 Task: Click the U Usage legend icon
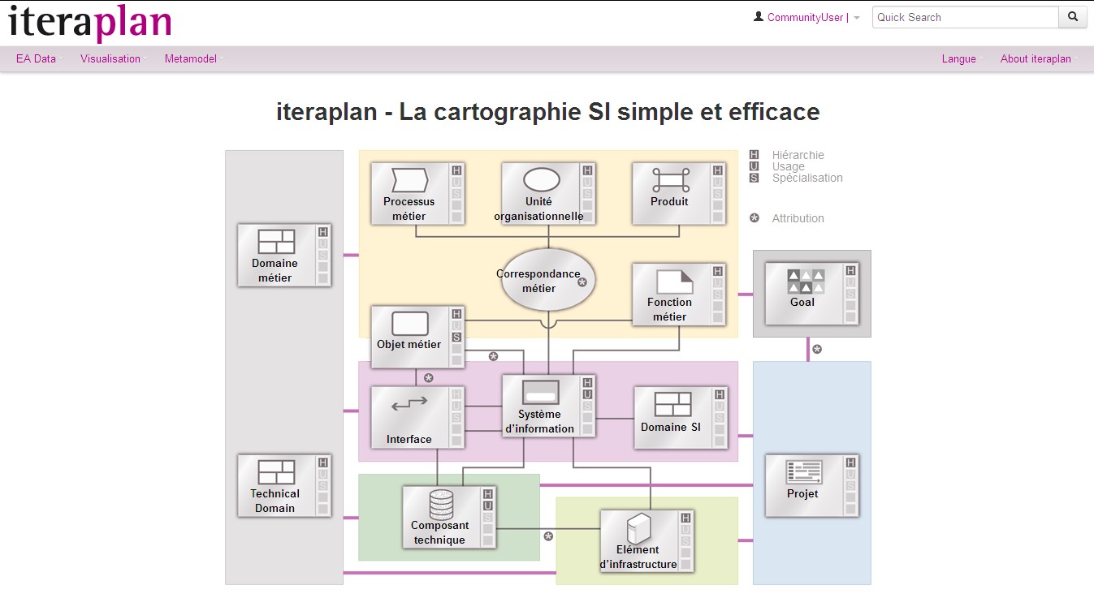click(755, 166)
